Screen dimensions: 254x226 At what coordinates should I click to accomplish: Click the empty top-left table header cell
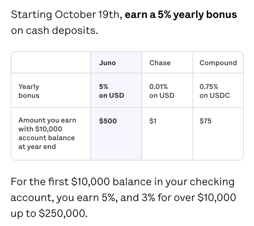coord(51,62)
